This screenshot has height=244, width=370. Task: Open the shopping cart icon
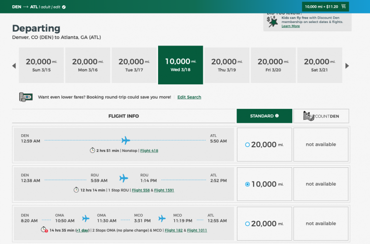pos(344,7)
